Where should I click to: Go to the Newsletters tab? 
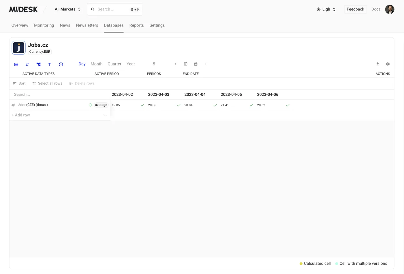point(87,25)
